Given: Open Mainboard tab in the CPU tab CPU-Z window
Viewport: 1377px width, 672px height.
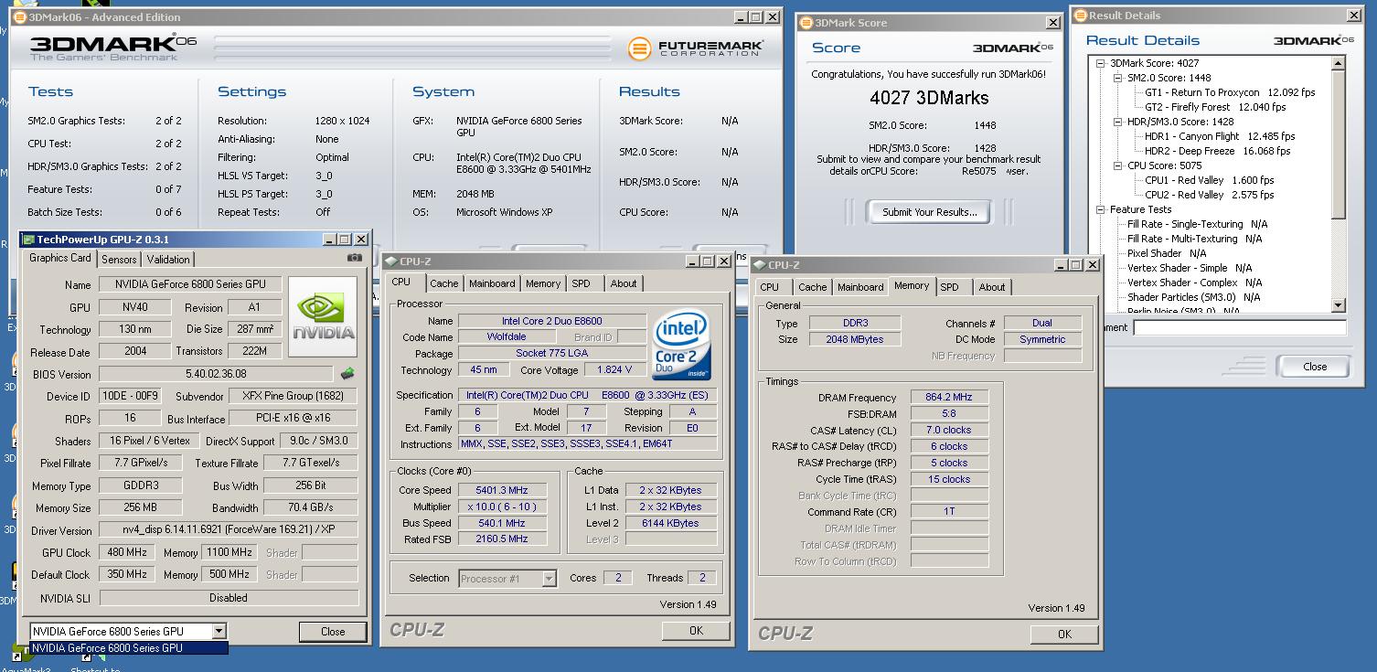Looking at the screenshot, I should point(492,283).
